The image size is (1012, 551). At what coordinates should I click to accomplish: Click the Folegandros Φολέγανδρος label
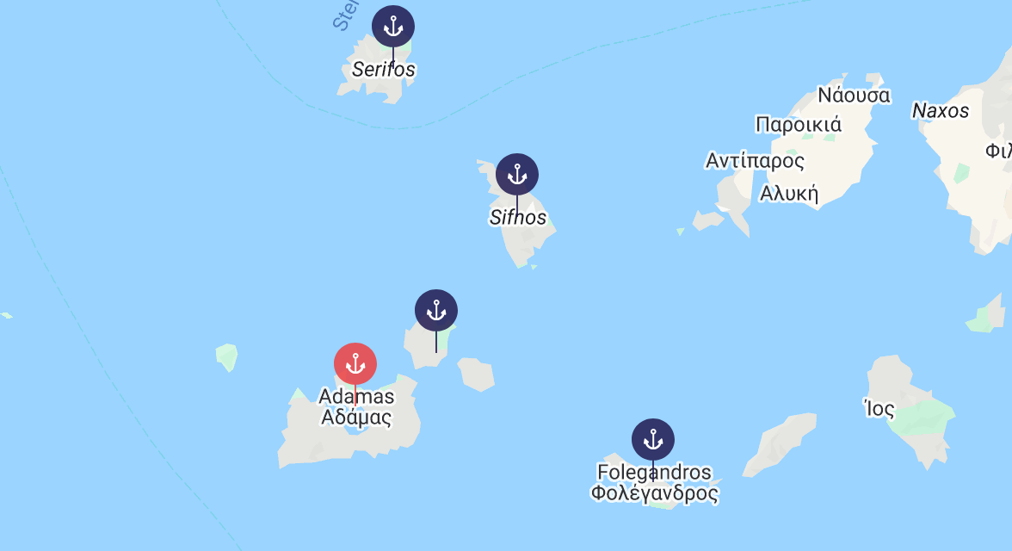(654, 482)
